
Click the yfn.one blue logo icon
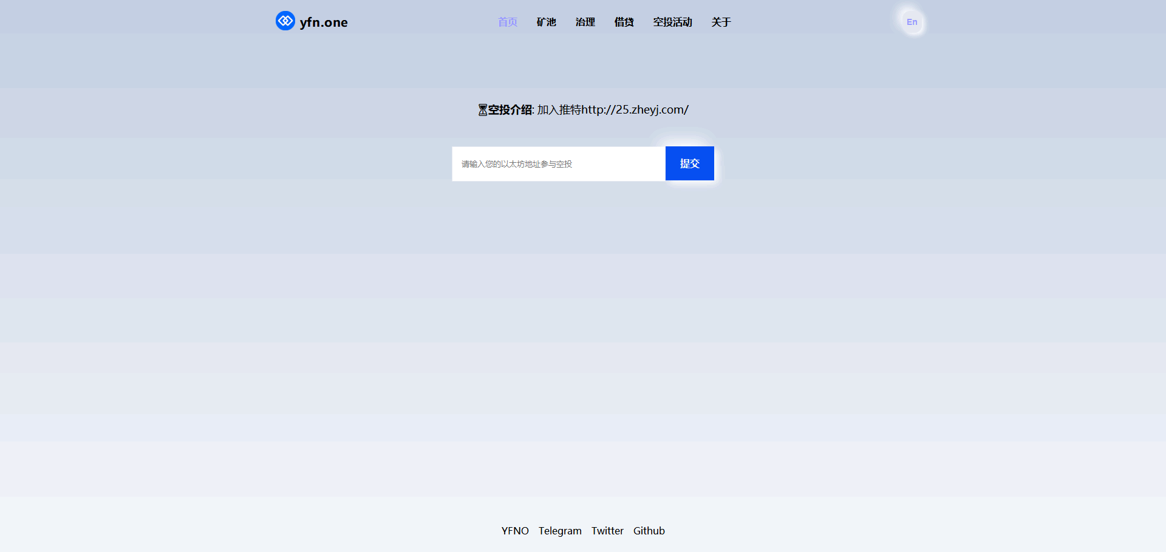point(285,21)
